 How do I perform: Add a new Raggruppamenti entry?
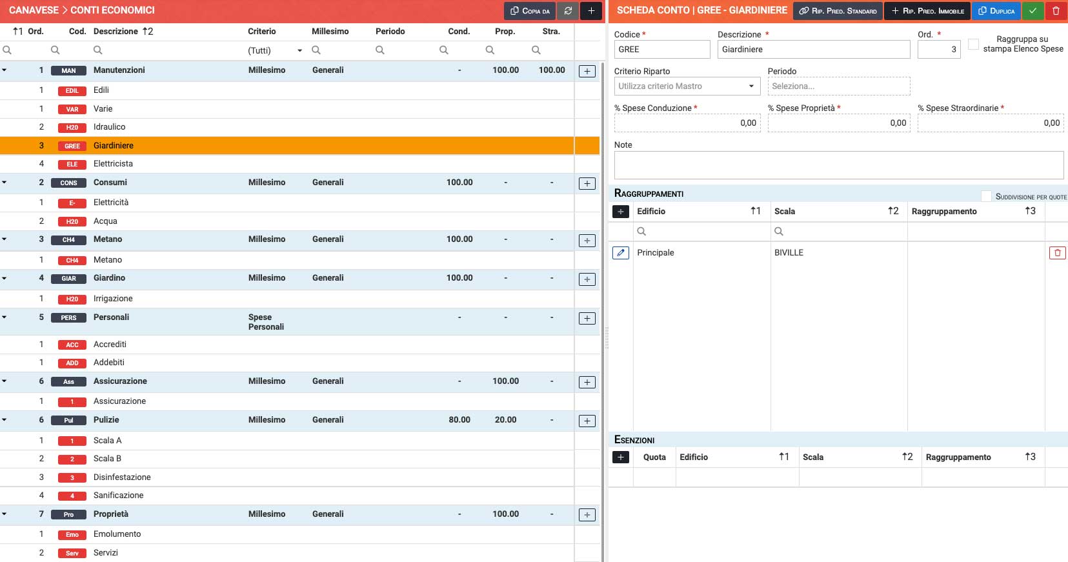tap(620, 212)
